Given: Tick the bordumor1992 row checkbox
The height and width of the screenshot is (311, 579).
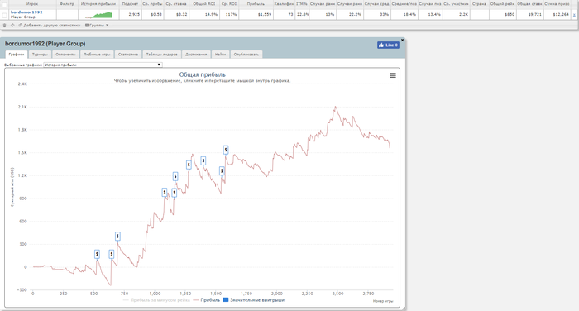Looking at the screenshot, I should pos(4,15).
